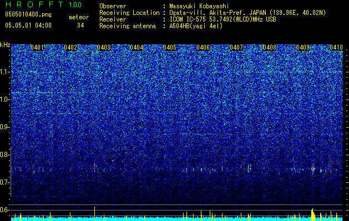Click the 0405 time marker

pyautogui.click(x=170, y=48)
